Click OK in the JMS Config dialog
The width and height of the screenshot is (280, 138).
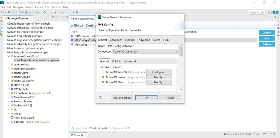pyautogui.click(x=146, y=97)
